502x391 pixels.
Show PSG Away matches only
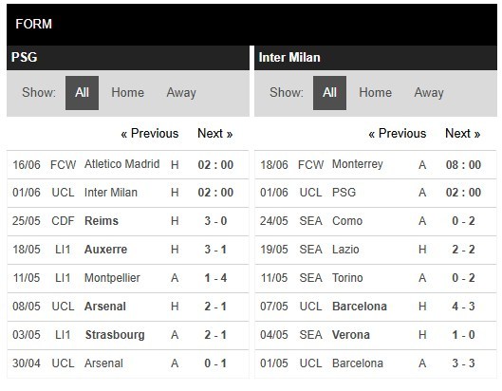point(181,93)
